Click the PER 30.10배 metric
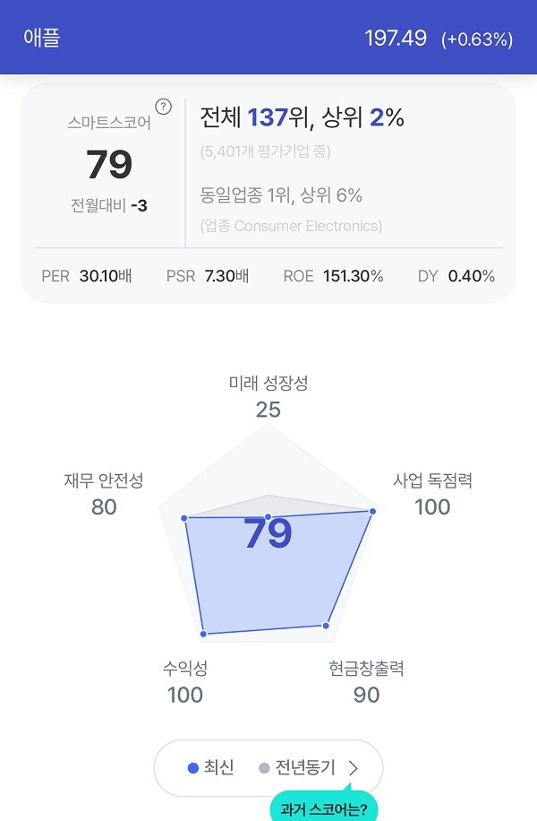 click(87, 276)
